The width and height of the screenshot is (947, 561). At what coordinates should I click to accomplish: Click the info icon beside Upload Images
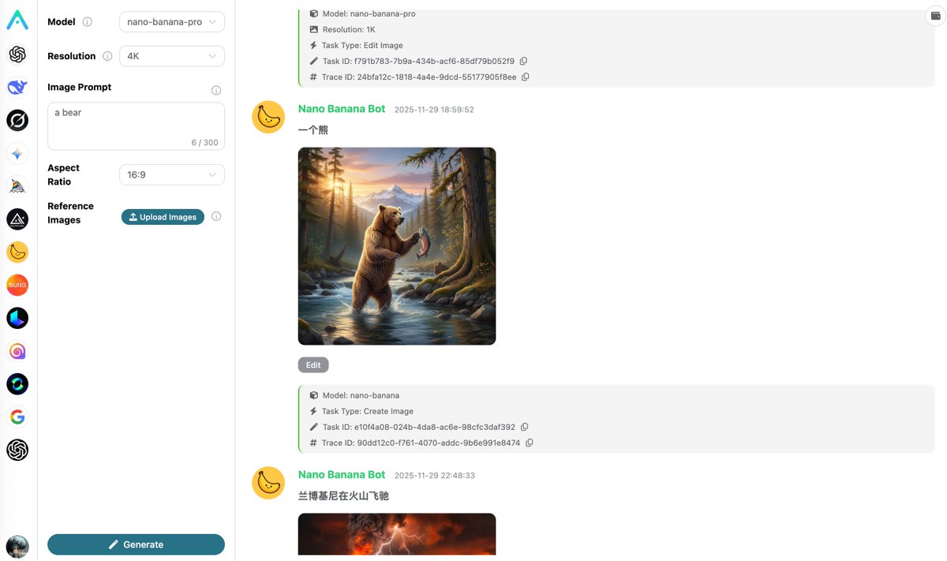pos(216,216)
